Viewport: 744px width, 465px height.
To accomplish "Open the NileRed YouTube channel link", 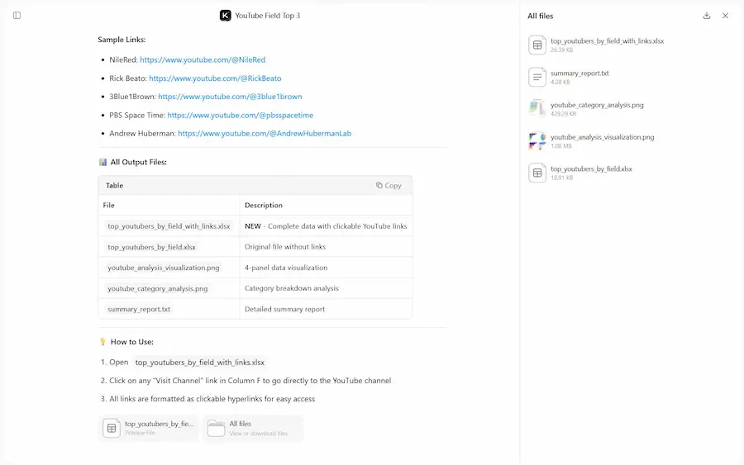I will [203, 59].
